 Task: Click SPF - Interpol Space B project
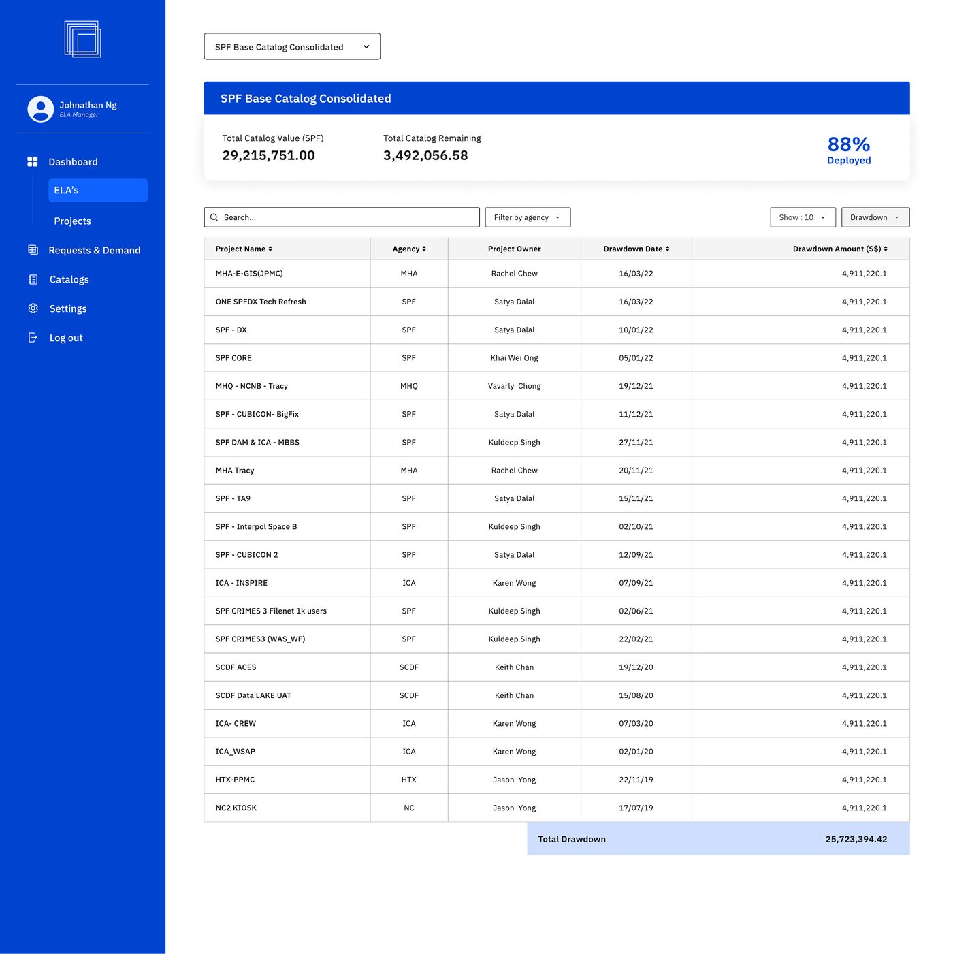pyautogui.click(x=256, y=527)
